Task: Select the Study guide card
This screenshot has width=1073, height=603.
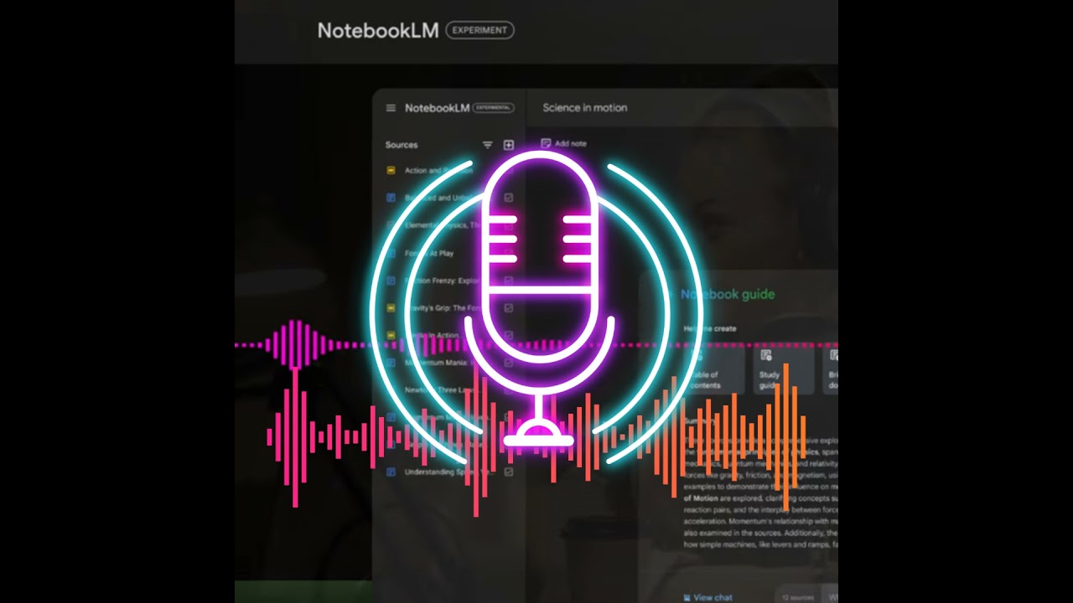Action: point(783,370)
